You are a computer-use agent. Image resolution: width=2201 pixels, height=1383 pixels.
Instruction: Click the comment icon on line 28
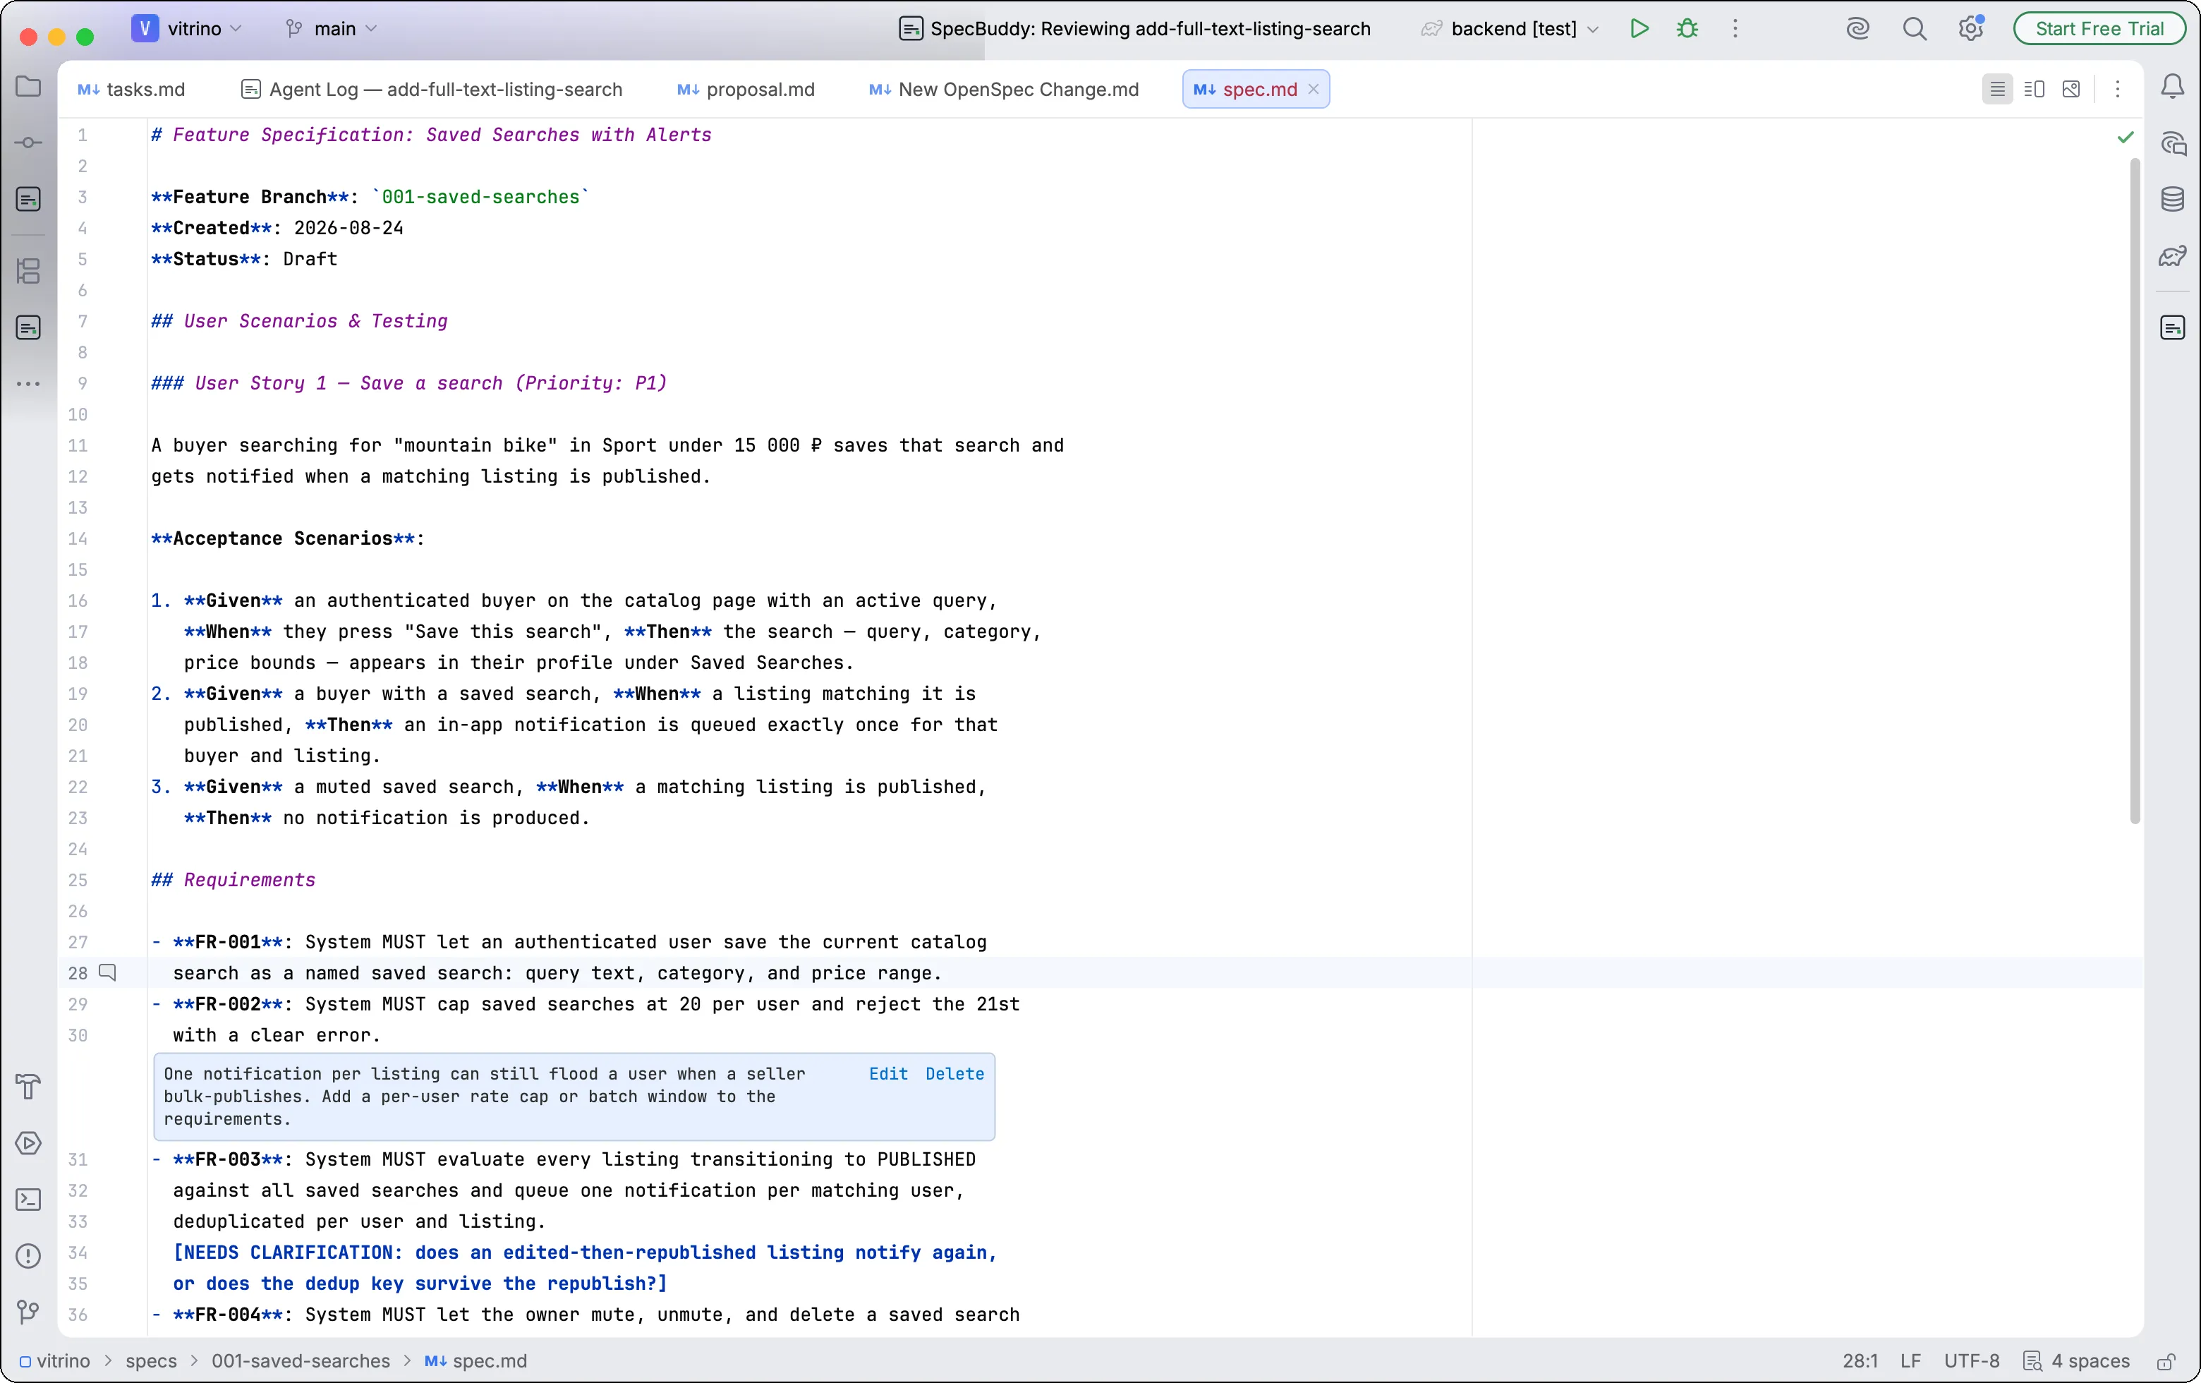point(108,972)
